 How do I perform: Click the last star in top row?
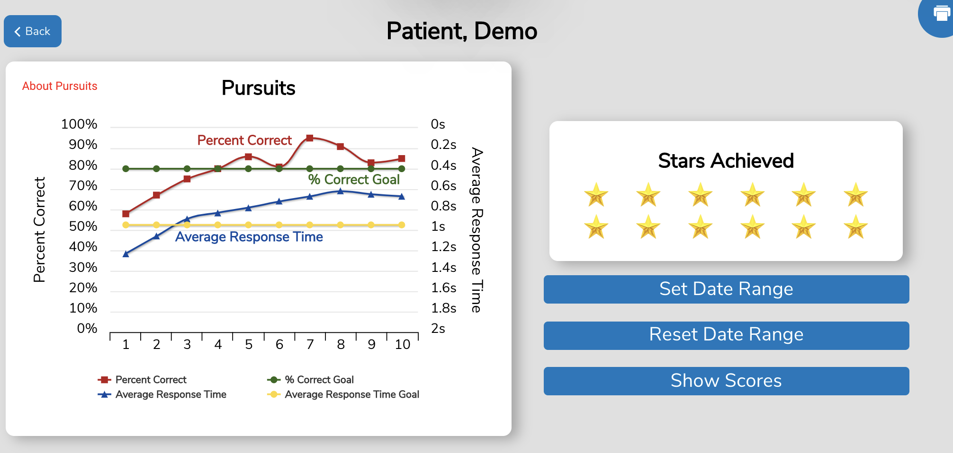pyautogui.click(x=855, y=195)
